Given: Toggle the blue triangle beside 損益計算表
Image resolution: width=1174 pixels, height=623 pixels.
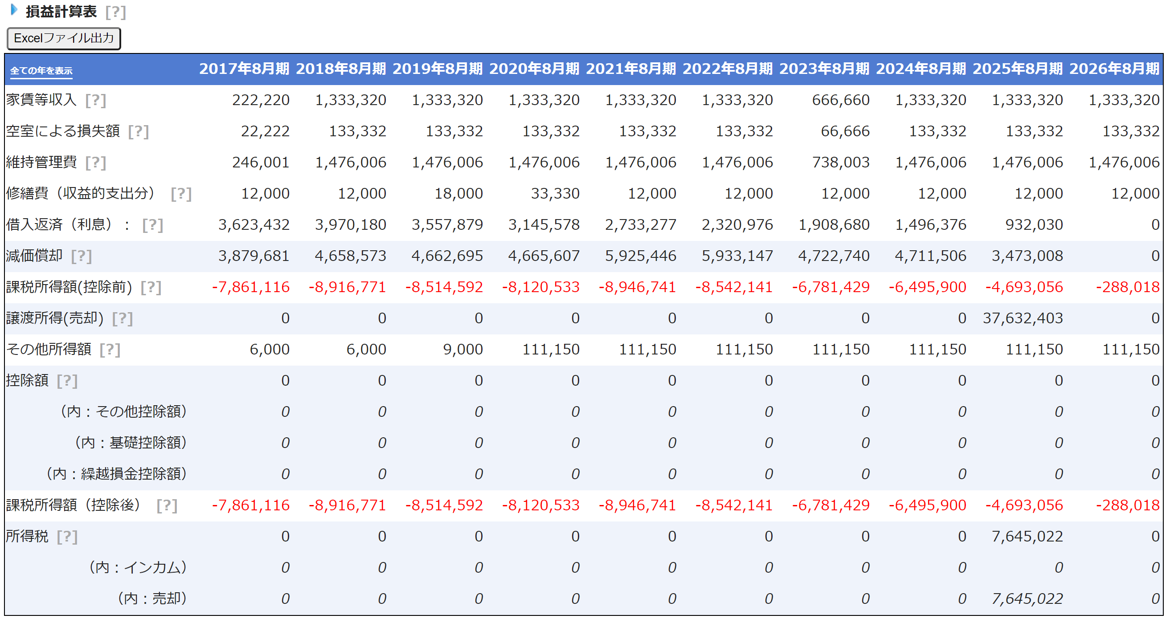Looking at the screenshot, I should 14,9.
